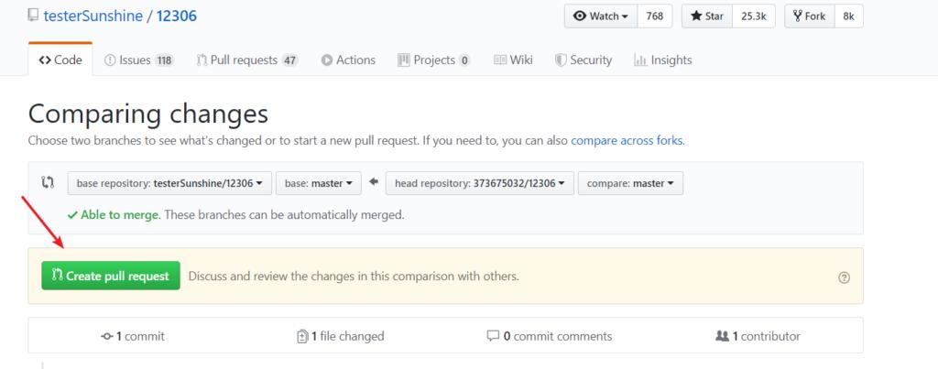Click the pull requests count badge 47
This screenshot has height=369, width=938.
click(x=289, y=60)
